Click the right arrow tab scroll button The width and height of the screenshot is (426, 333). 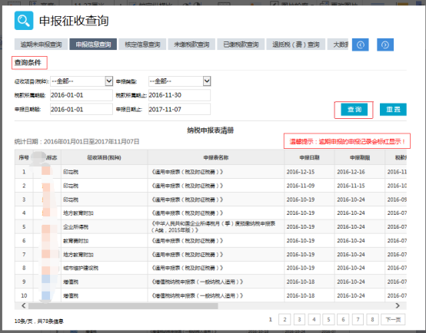[x=385, y=45]
